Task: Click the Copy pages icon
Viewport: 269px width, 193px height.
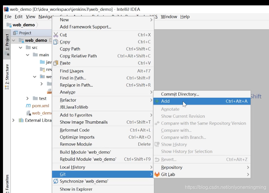Action: pyautogui.click(x=56, y=42)
